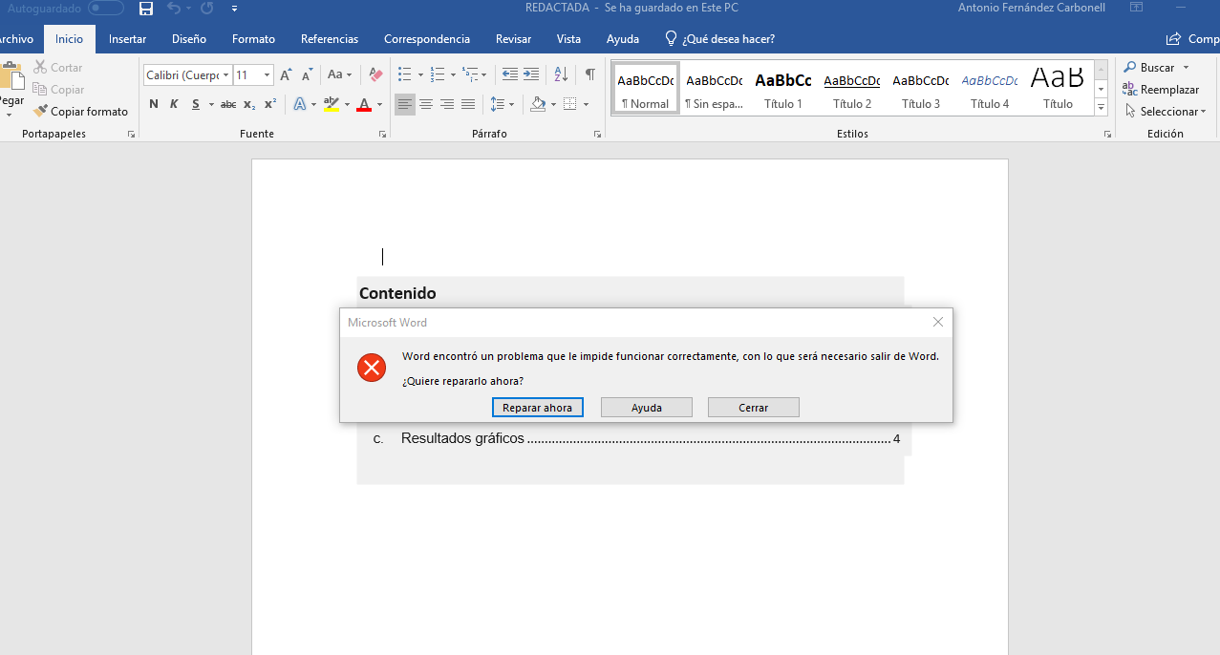
Task: Click the Redo icon in quick access toolbar
Action: pos(206,9)
